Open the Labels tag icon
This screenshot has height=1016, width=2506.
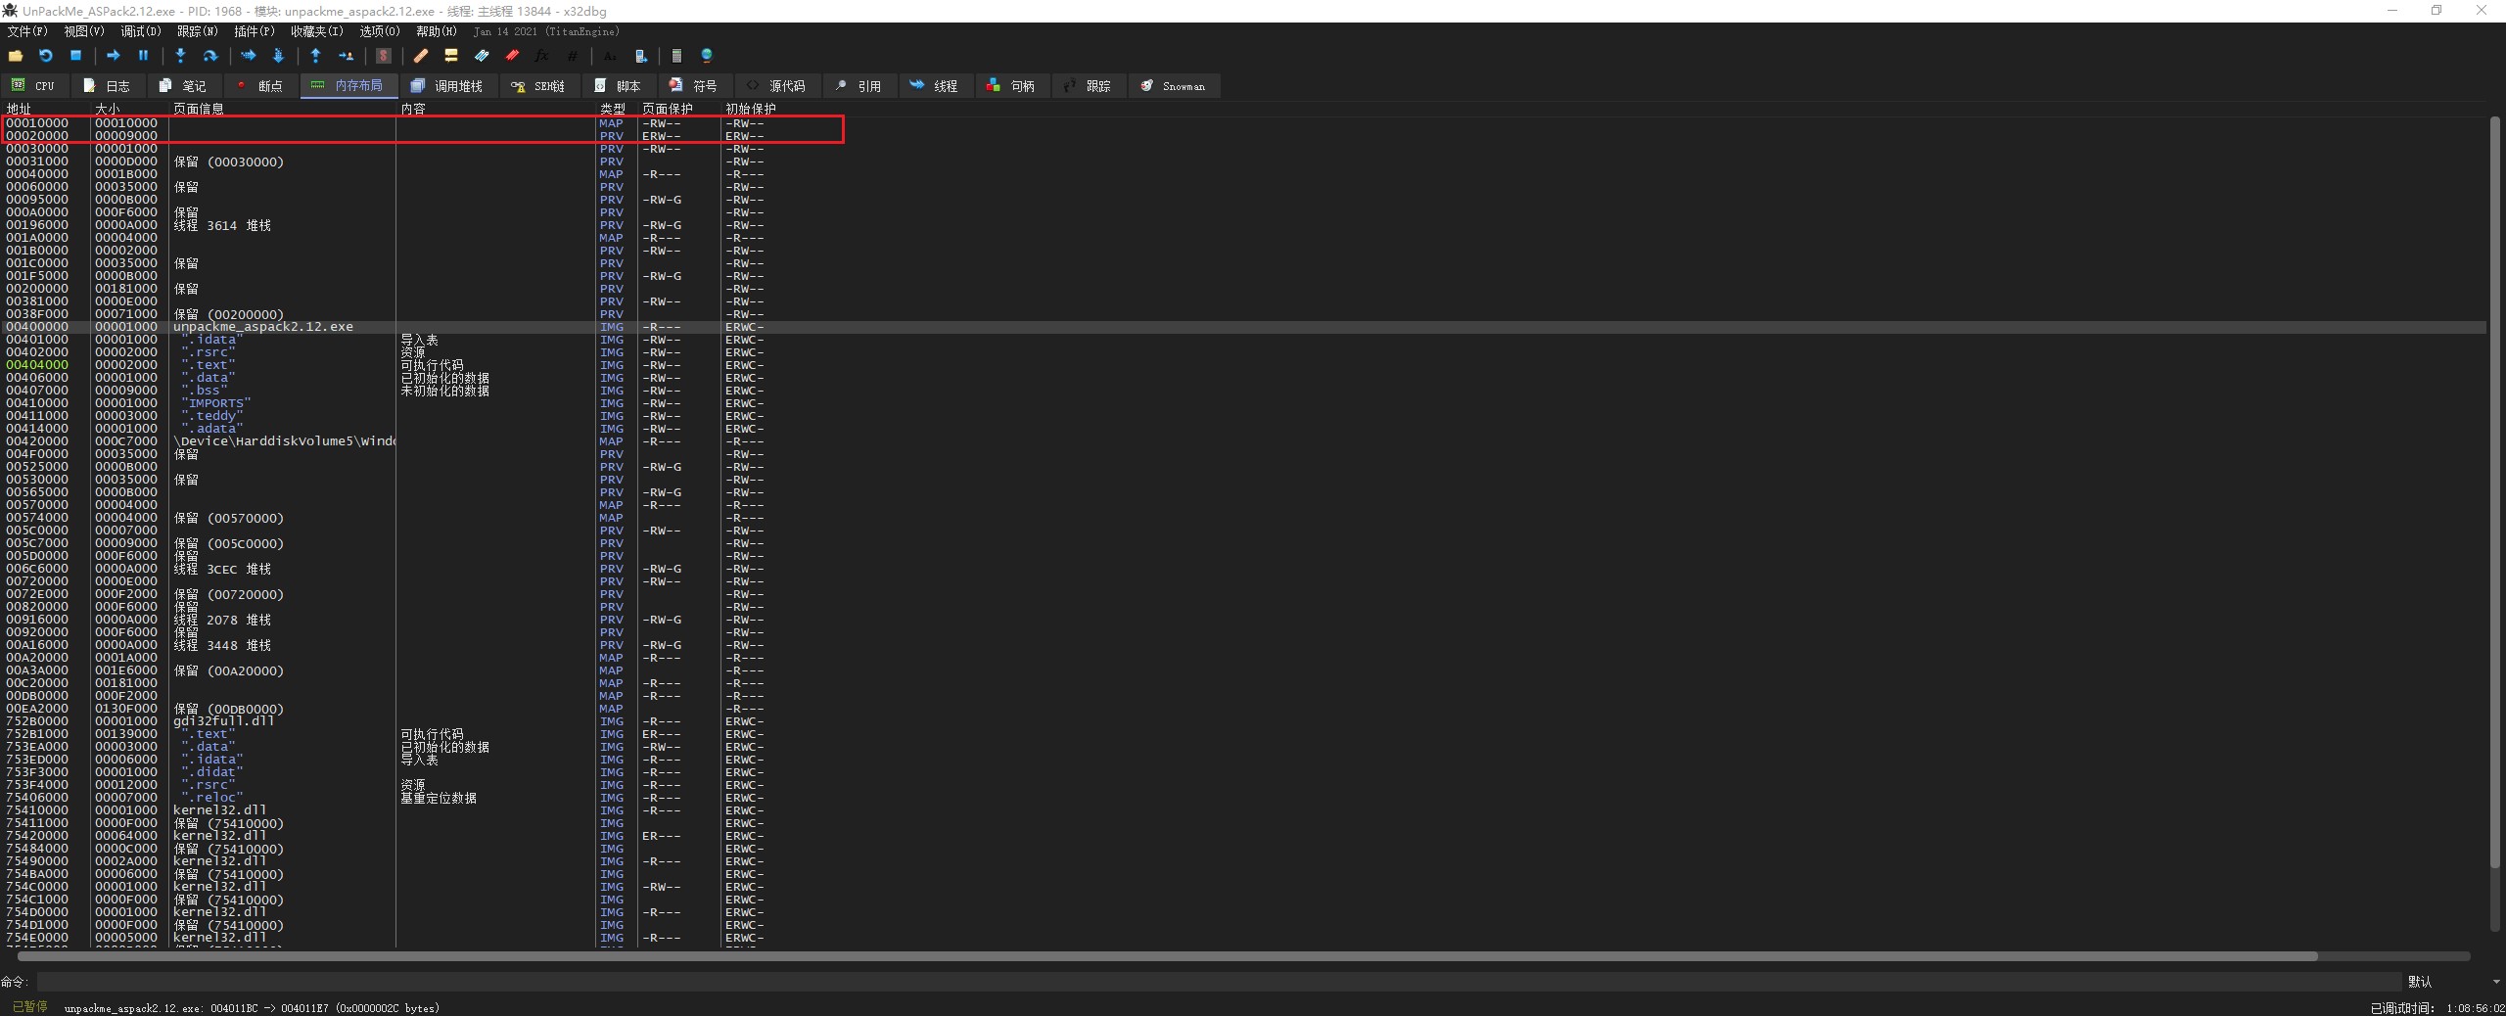click(482, 56)
